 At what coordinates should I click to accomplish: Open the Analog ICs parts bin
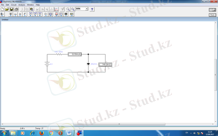coord(31,14)
